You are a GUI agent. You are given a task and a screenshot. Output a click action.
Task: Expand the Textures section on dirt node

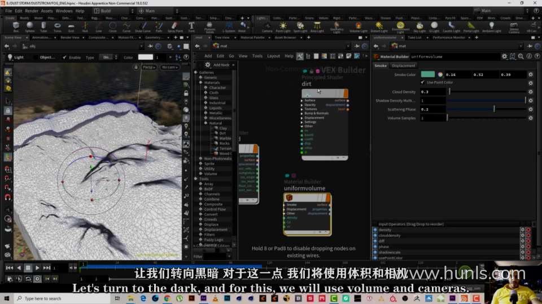(302, 109)
